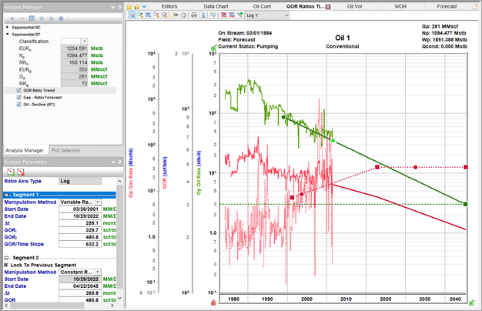The image size is (482, 311).
Task: Expand the Exponential RC tree node
Action: tap(8, 28)
